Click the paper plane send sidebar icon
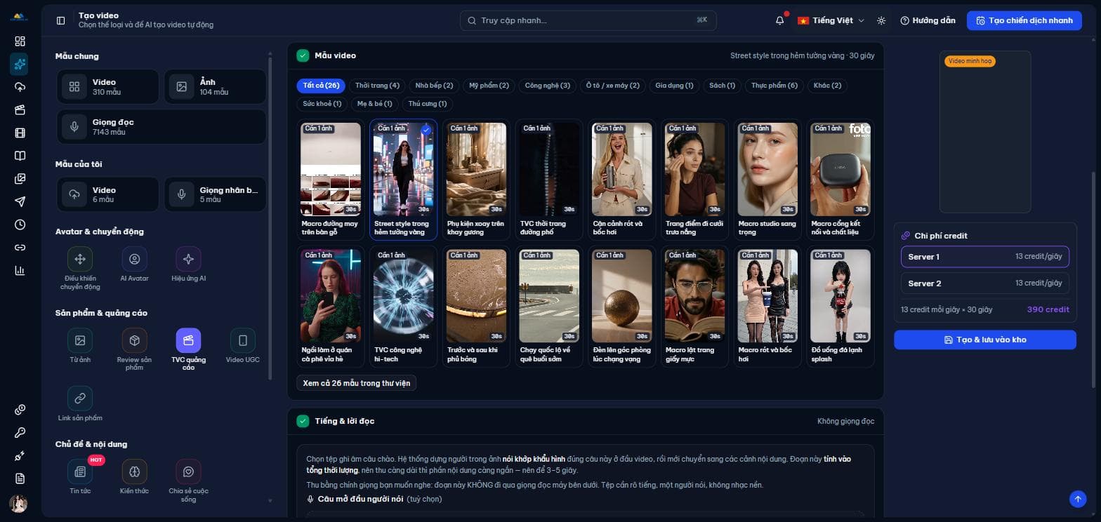This screenshot has height=522, width=1101. 20,201
